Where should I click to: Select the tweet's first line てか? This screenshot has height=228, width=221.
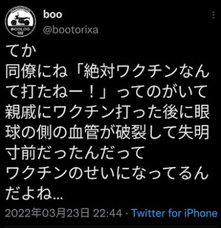pos(20,52)
